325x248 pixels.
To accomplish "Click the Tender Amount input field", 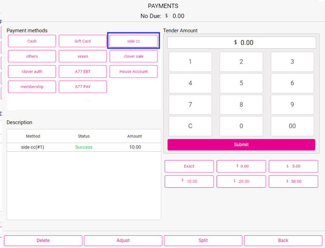I will click(x=241, y=42).
